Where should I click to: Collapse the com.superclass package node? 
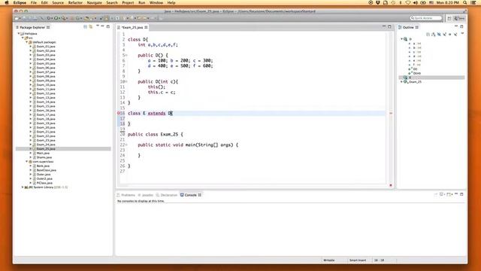(27, 162)
